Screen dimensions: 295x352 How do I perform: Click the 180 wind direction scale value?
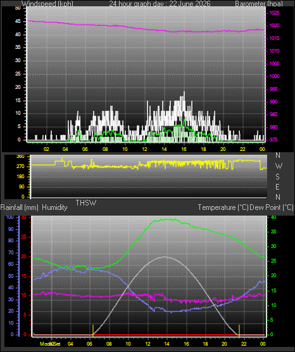tap(20, 177)
